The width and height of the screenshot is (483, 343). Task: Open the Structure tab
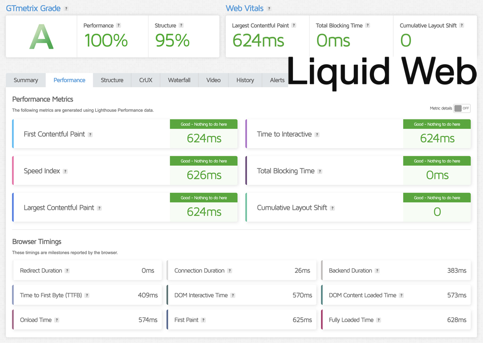coord(112,80)
